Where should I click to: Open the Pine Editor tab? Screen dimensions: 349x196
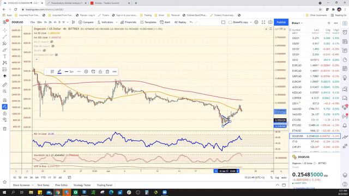[62, 185]
